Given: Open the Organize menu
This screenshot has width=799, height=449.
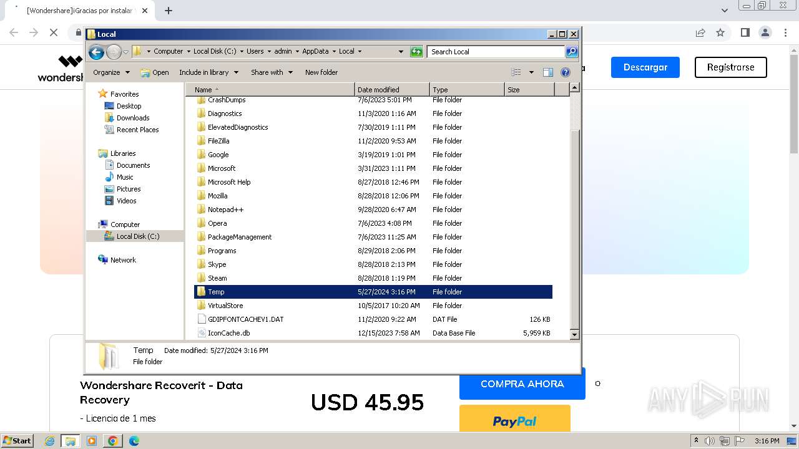Looking at the screenshot, I should click(111, 72).
